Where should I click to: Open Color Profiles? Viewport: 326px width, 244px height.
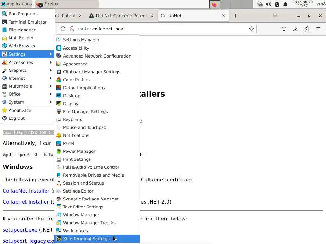pos(97,80)
